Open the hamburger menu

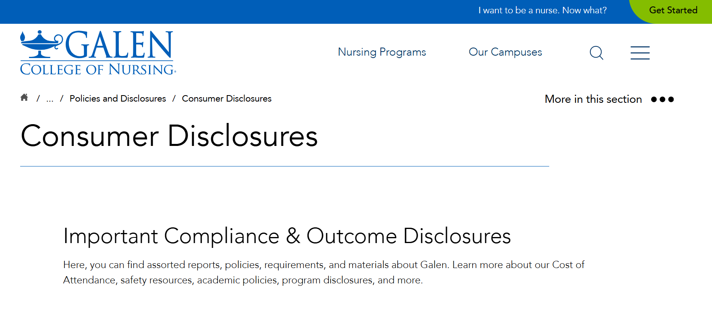click(x=640, y=53)
